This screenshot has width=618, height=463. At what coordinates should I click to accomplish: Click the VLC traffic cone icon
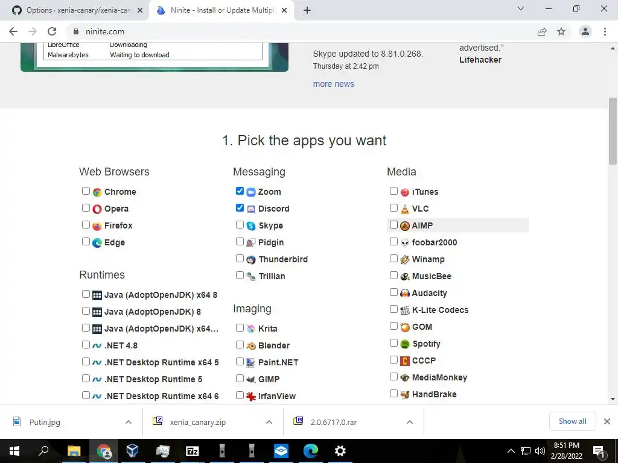[x=405, y=209]
